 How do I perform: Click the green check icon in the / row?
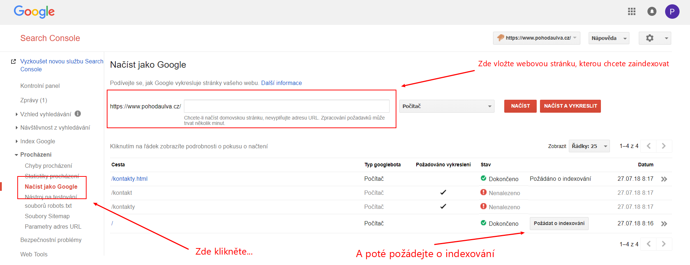483,223
